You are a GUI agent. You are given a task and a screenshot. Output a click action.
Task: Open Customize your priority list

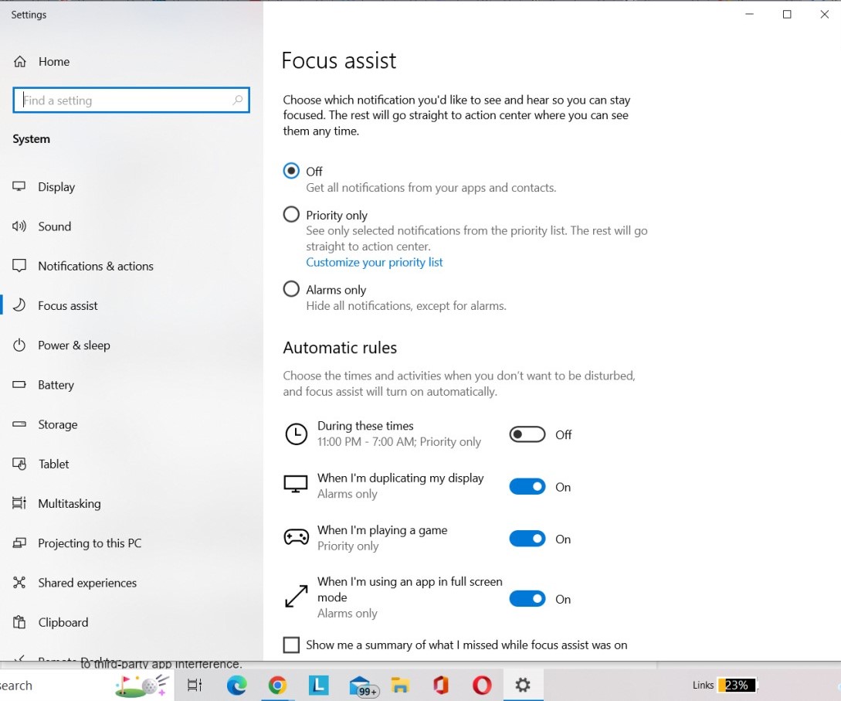click(375, 262)
